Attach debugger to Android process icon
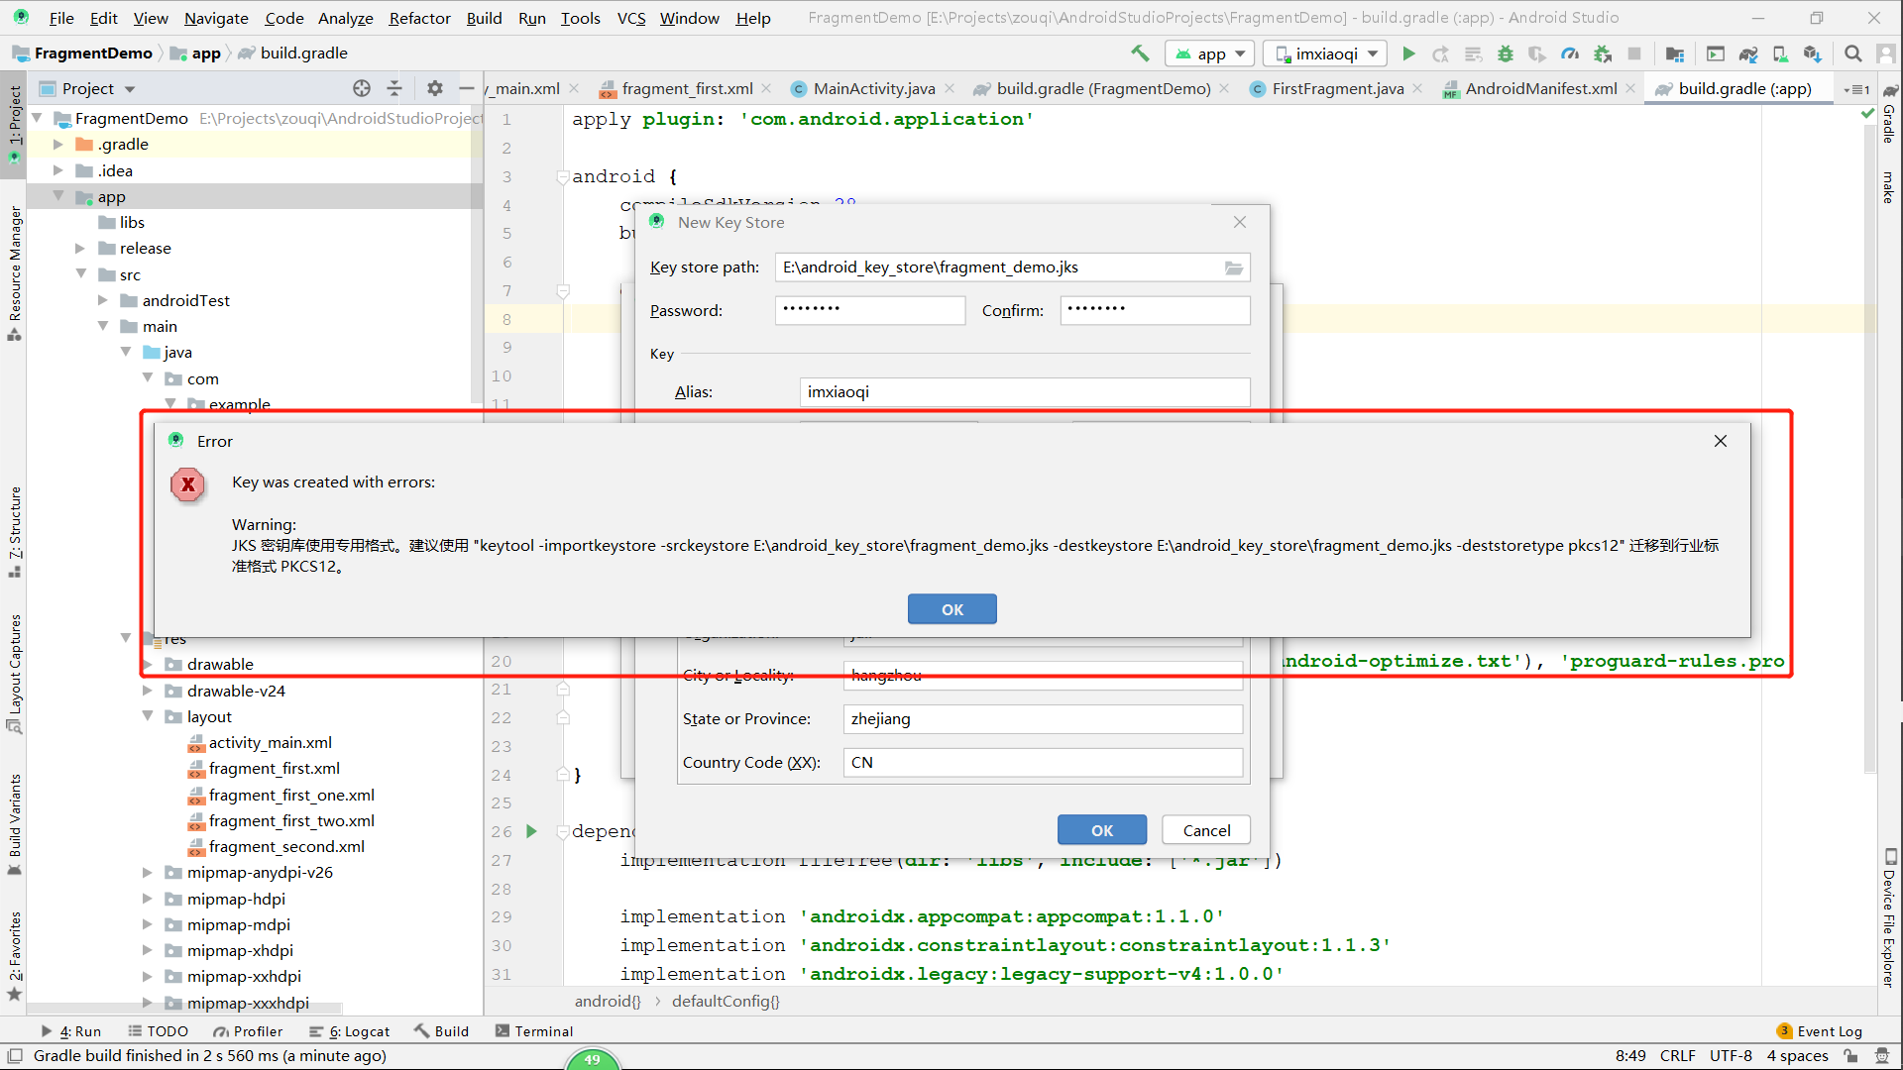The width and height of the screenshot is (1903, 1070). click(x=1603, y=53)
